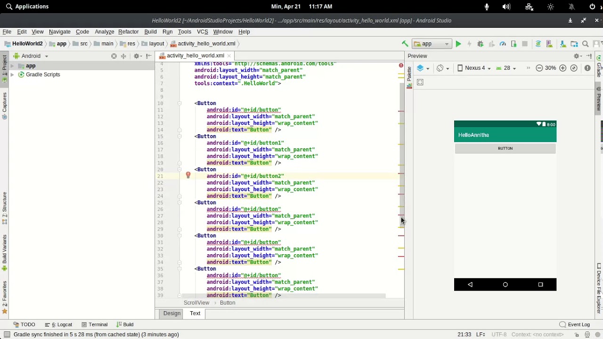Open the app run configuration dropdown
Image resolution: width=603 pixels, height=339 pixels.
pyautogui.click(x=432, y=44)
